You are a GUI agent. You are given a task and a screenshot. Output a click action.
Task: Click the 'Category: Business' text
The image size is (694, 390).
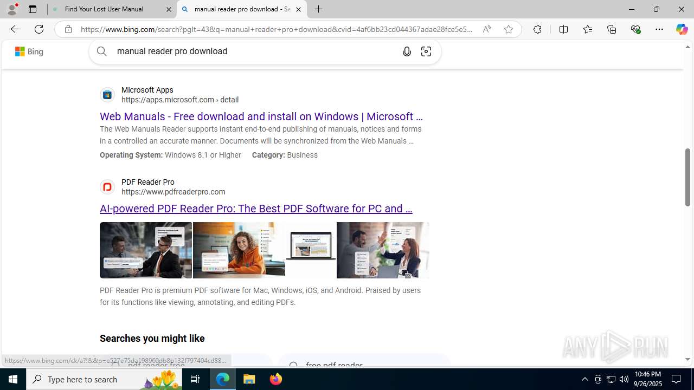285,155
